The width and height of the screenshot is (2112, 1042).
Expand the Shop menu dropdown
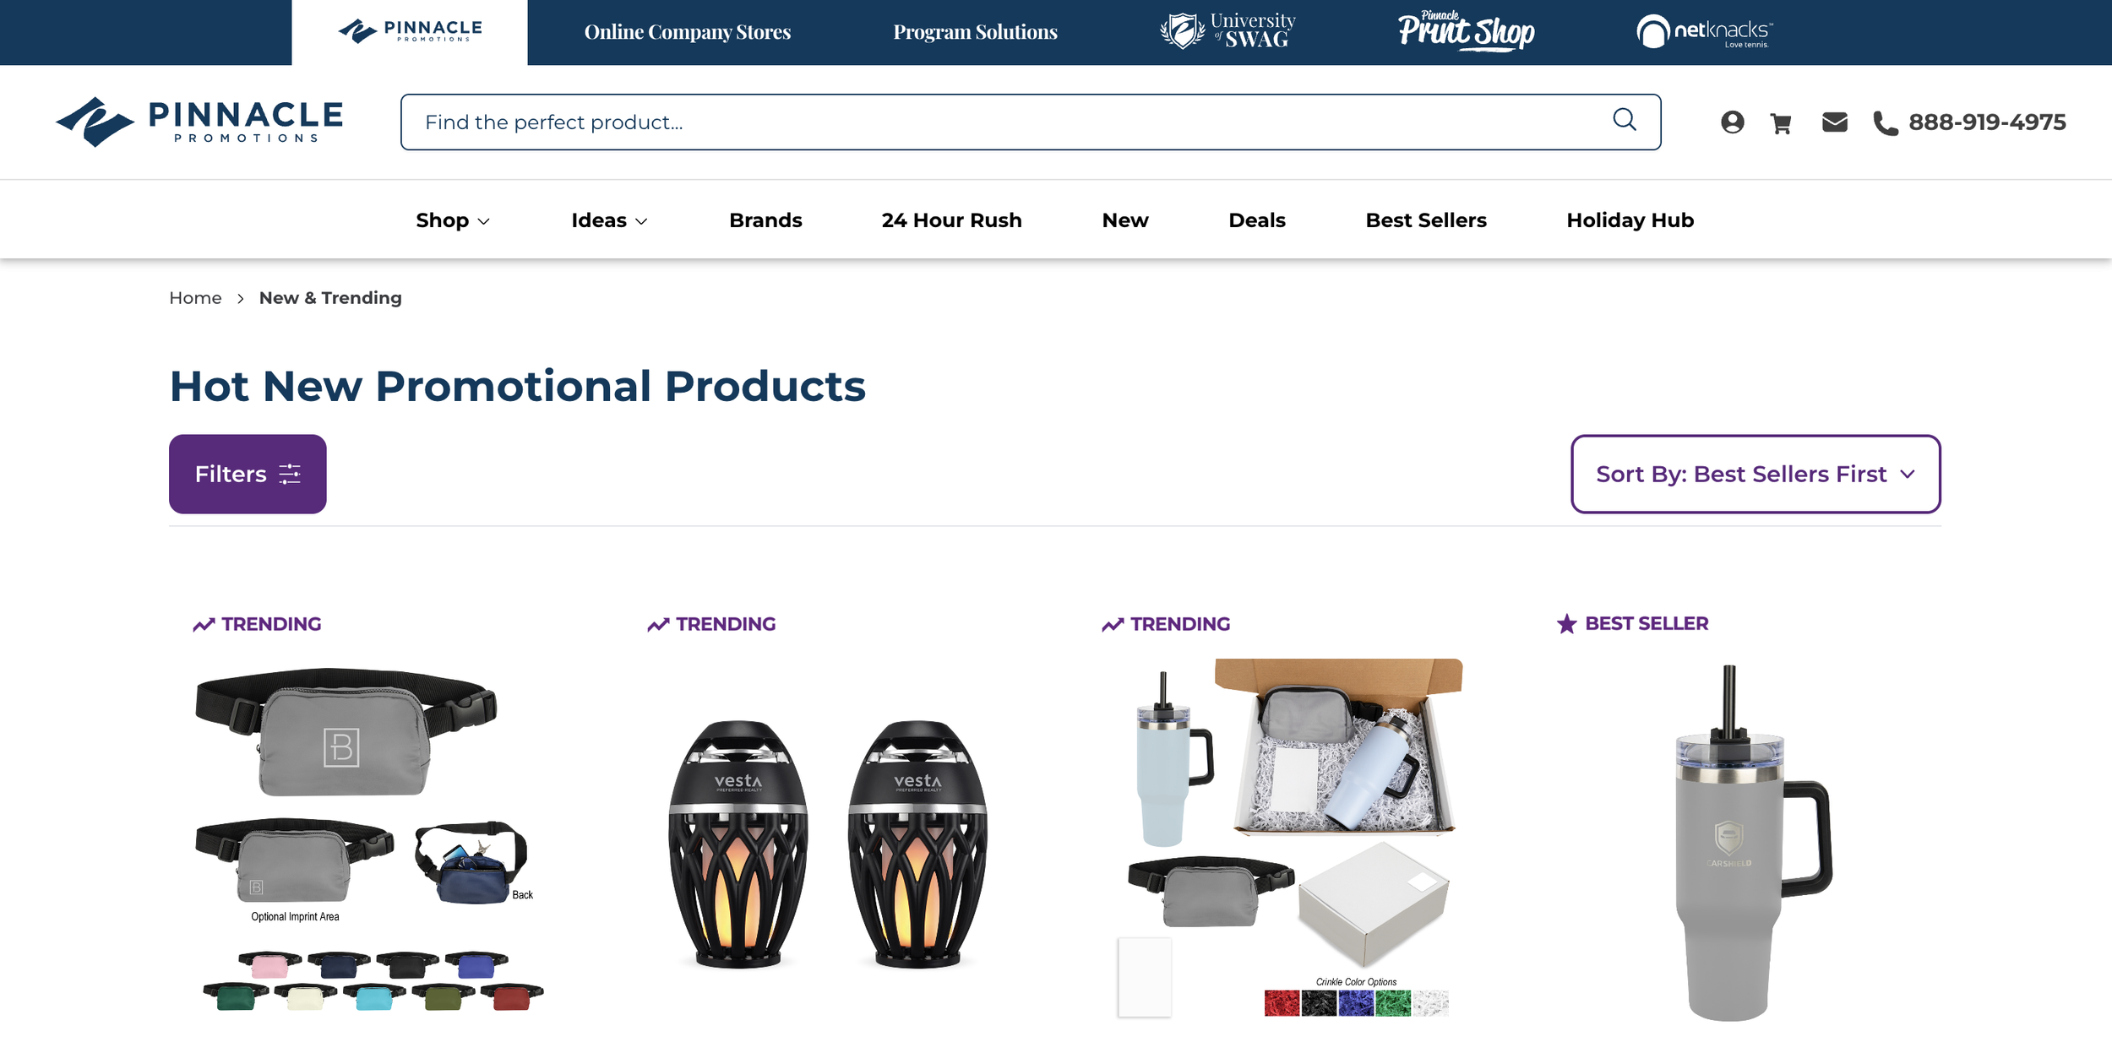click(x=453, y=220)
